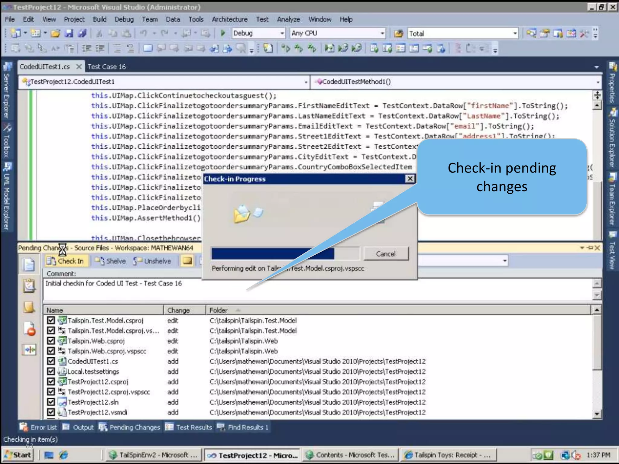Switch to the Test Case 16 tab

[107, 67]
